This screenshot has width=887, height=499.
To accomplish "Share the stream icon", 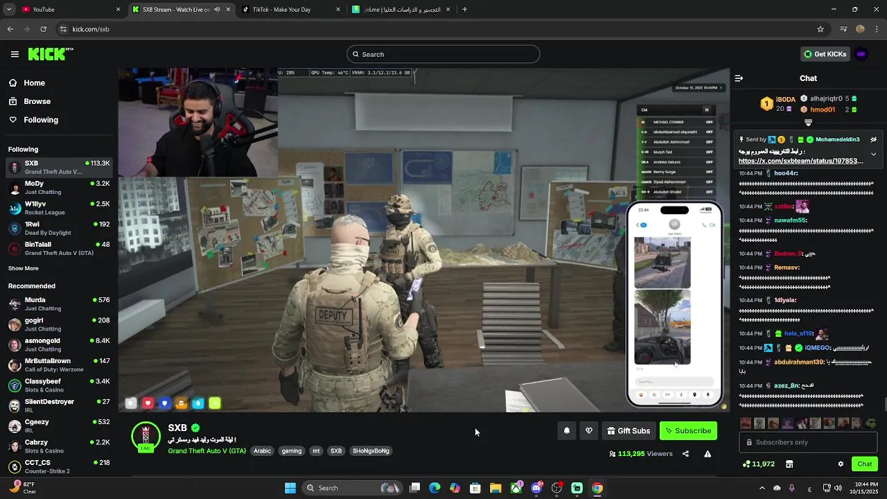I will [x=685, y=454].
